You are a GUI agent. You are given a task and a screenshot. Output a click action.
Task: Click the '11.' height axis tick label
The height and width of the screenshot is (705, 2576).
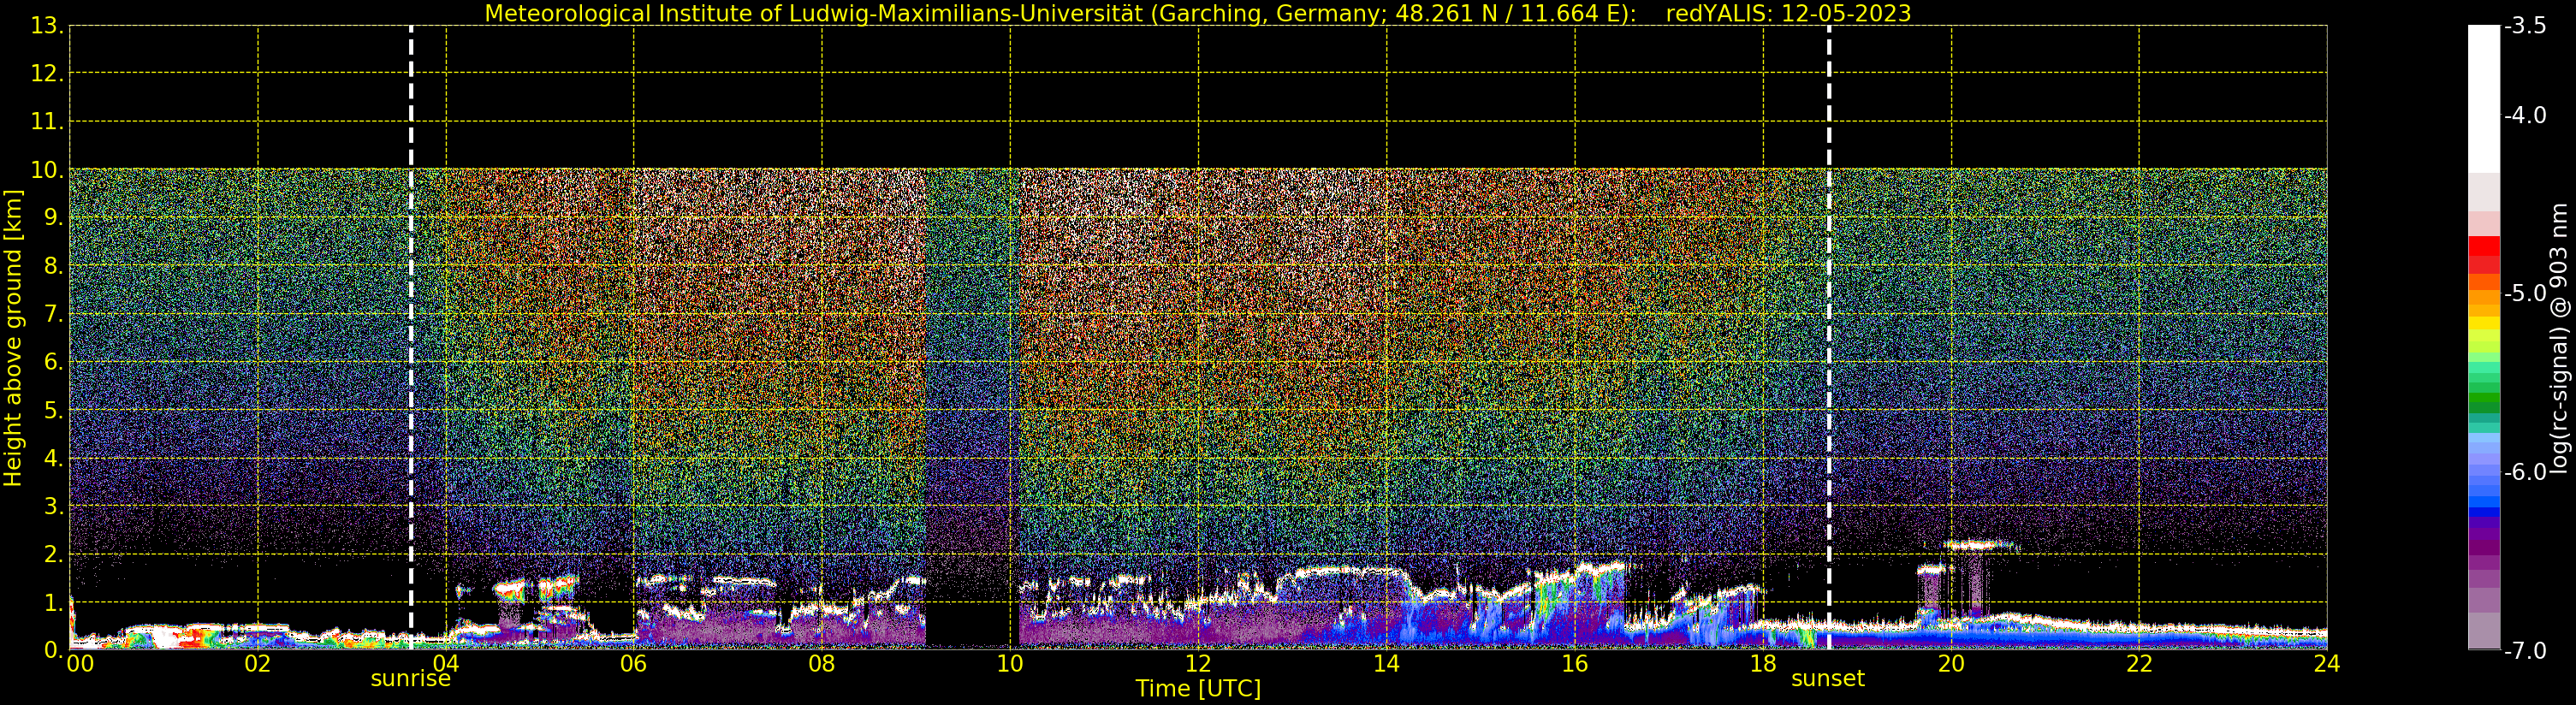pyautogui.click(x=47, y=122)
